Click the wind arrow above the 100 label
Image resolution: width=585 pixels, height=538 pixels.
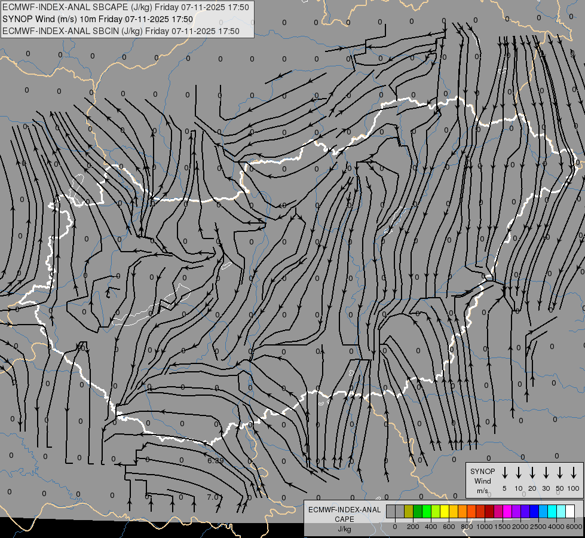click(x=574, y=473)
